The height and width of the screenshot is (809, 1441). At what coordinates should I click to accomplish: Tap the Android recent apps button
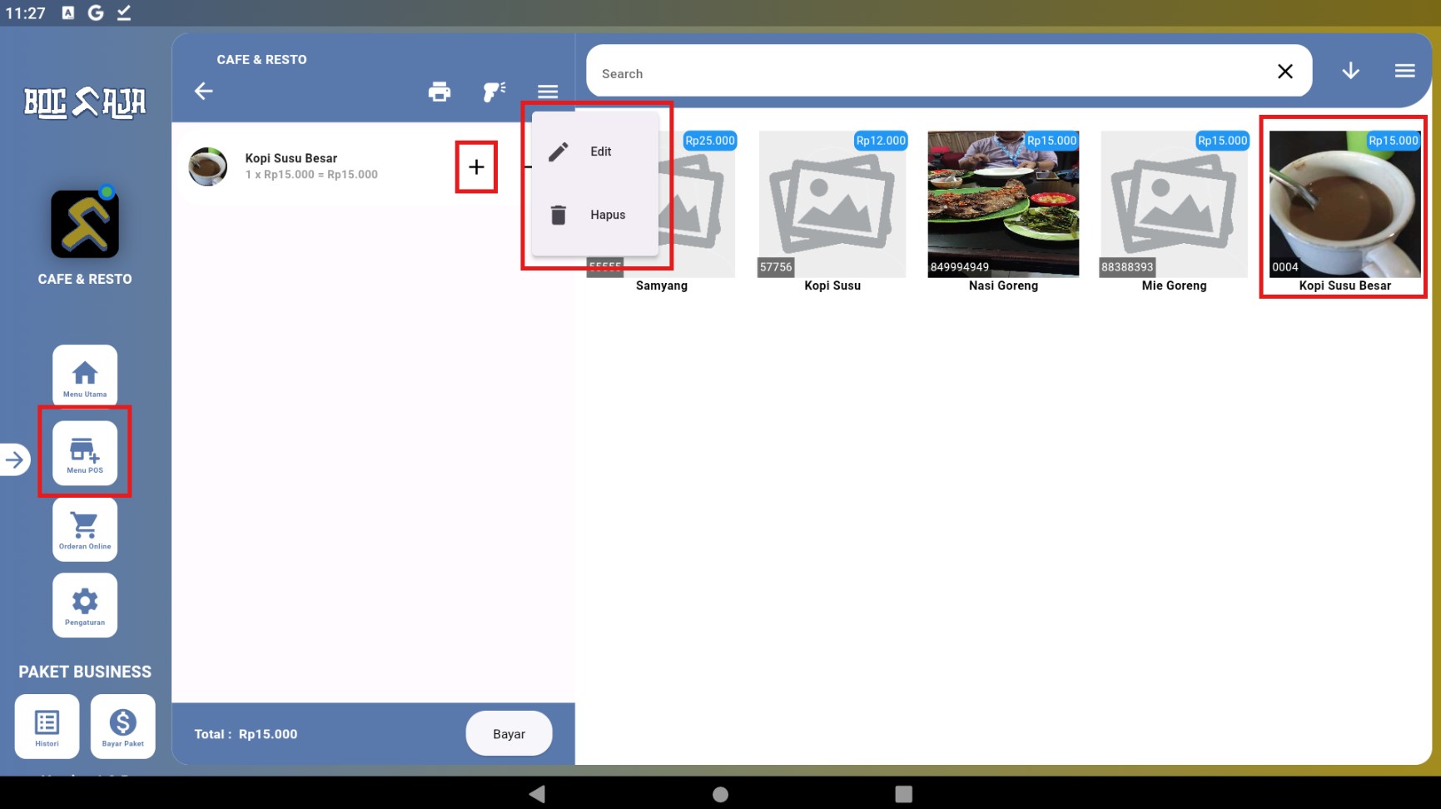click(x=904, y=794)
